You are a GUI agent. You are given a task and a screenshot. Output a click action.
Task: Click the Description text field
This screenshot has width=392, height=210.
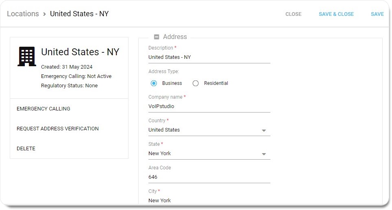pyautogui.click(x=209, y=57)
